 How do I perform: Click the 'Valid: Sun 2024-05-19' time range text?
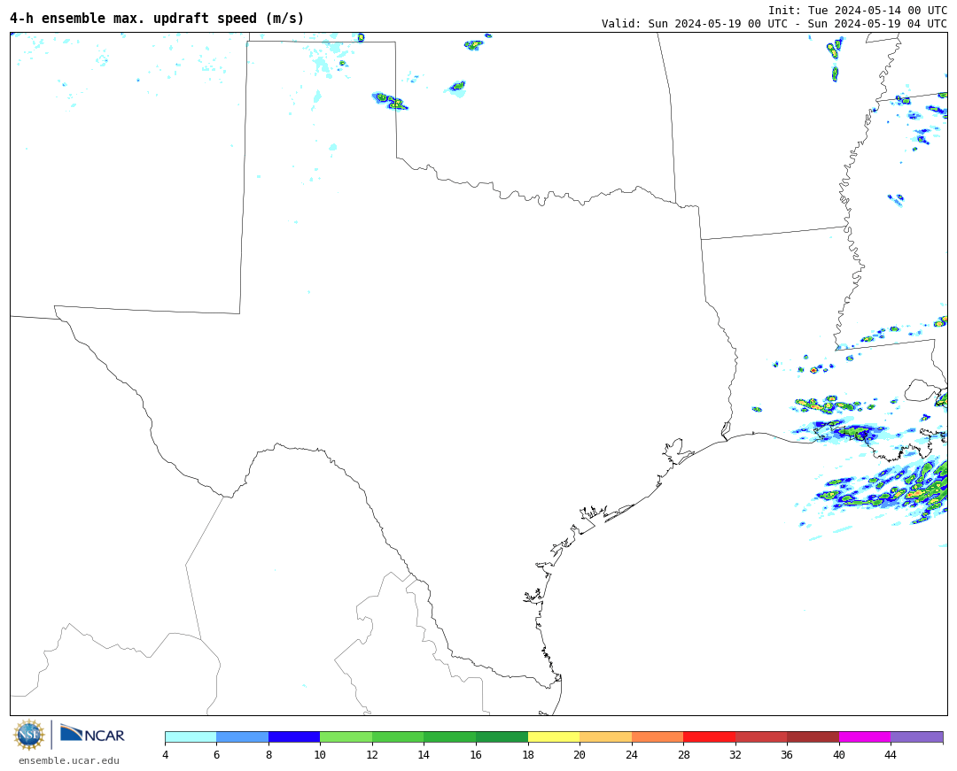[774, 24]
